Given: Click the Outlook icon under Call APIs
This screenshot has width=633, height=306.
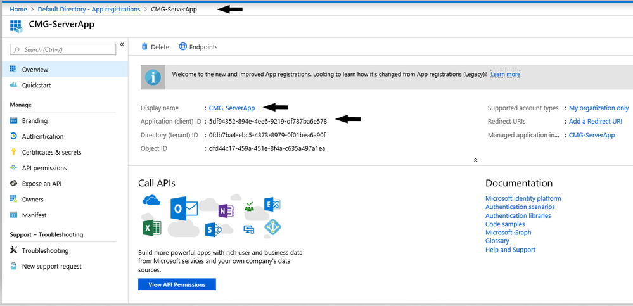Looking at the screenshot, I should click(x=183, y=208).
